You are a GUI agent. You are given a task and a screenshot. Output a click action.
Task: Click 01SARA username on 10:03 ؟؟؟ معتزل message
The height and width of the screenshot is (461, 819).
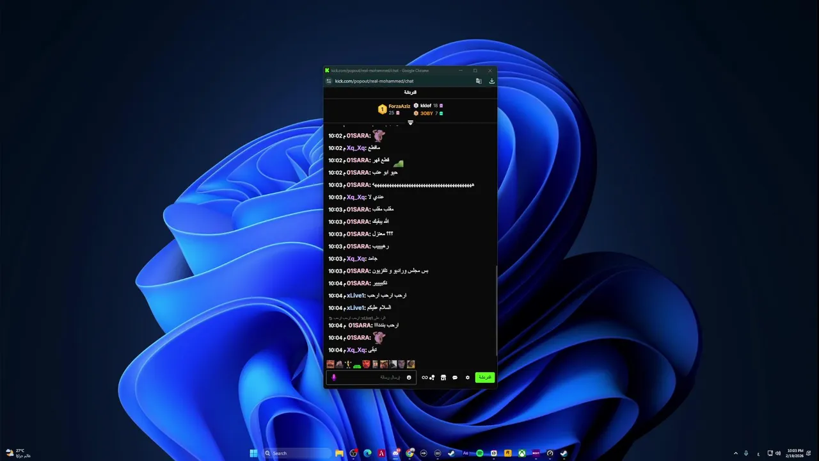[359, 234]
